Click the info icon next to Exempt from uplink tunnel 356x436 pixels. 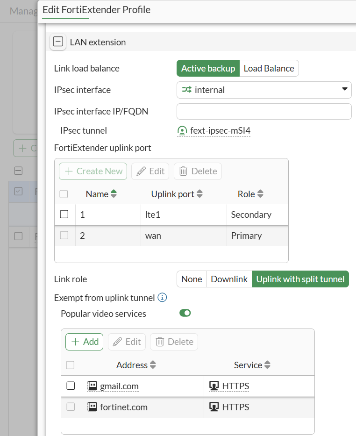162,297
